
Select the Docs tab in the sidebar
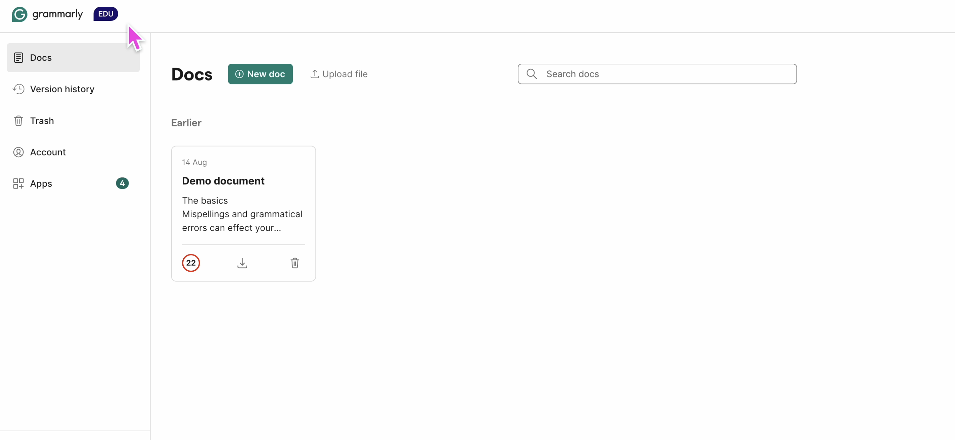41,57
